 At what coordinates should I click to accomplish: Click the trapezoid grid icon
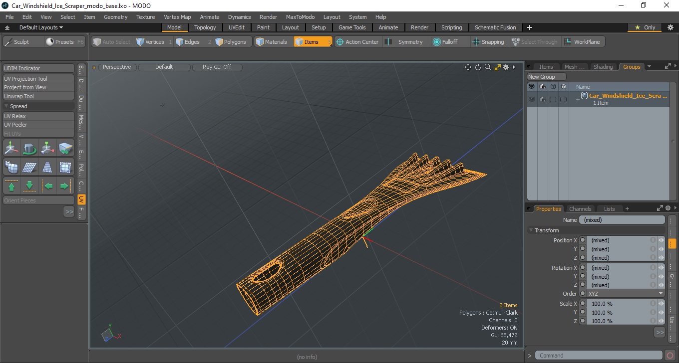[48, 167]
